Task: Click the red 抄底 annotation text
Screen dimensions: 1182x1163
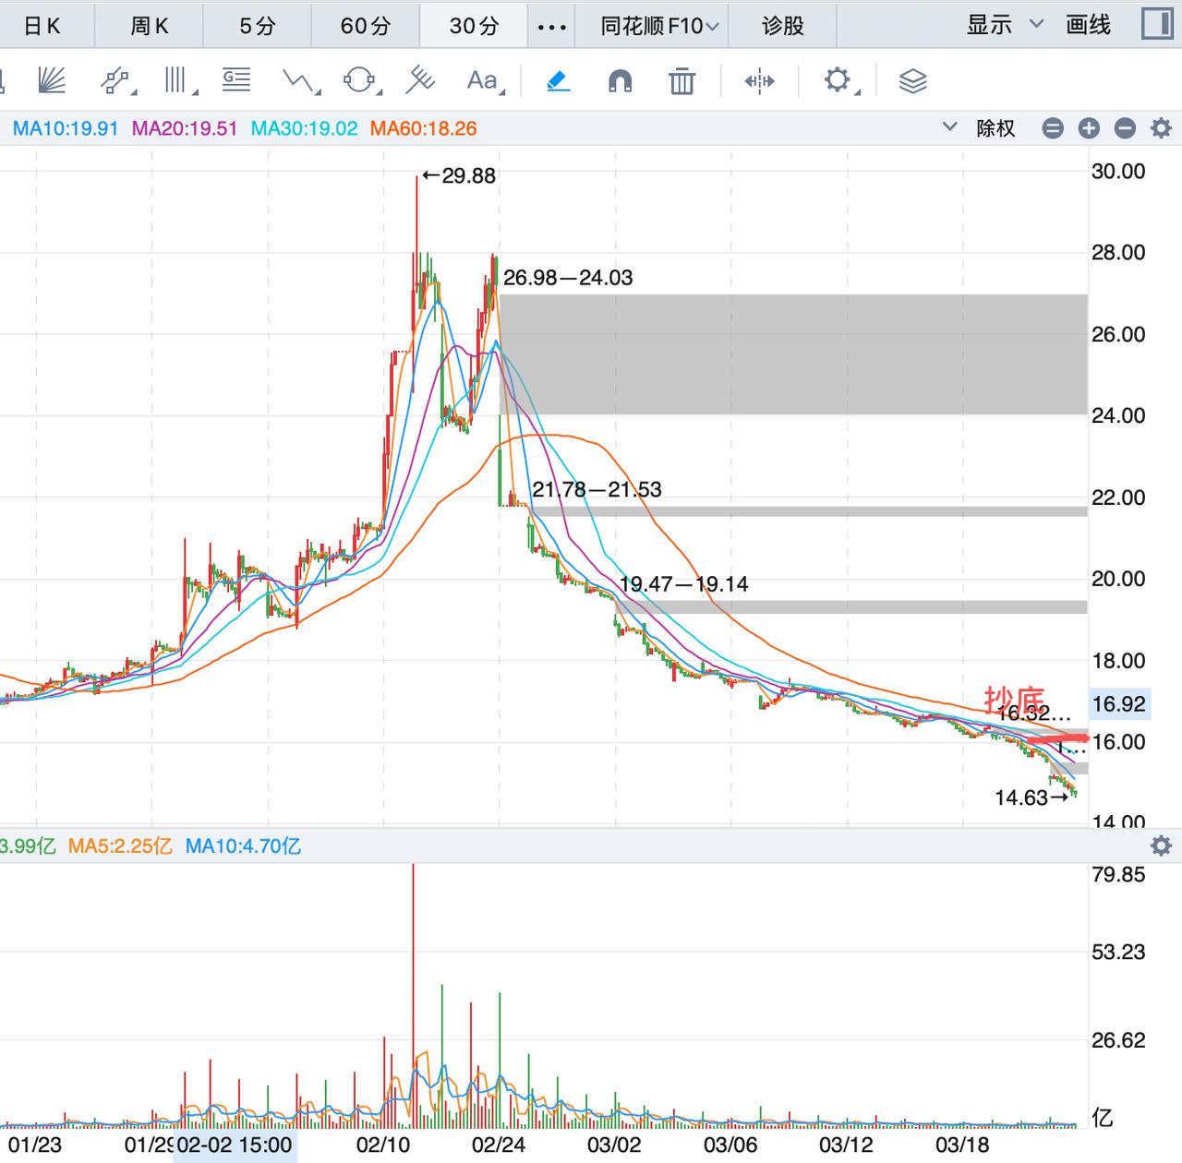Action: pos(1014,699)
